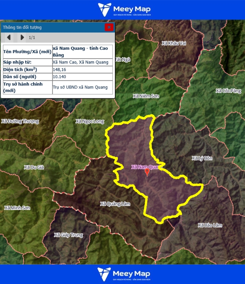
Task: Open the Meey Map logo in the header
Action: click(x=122, y=10)
